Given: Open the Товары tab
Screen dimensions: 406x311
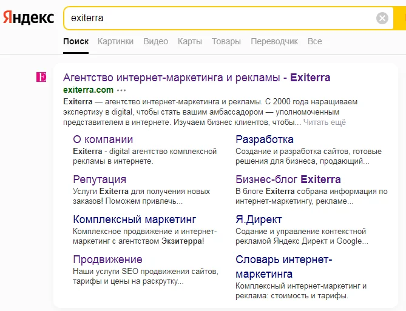Looking at the screenshot, I should 226,41.
